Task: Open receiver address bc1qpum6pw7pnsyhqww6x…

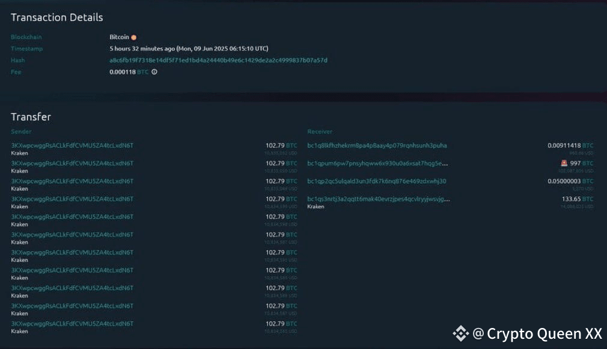Action: point(377,163)
